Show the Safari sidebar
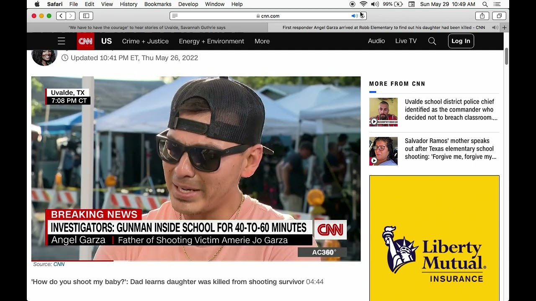The width and height of the screenshot is (536, 301). [x=86, y=16]
